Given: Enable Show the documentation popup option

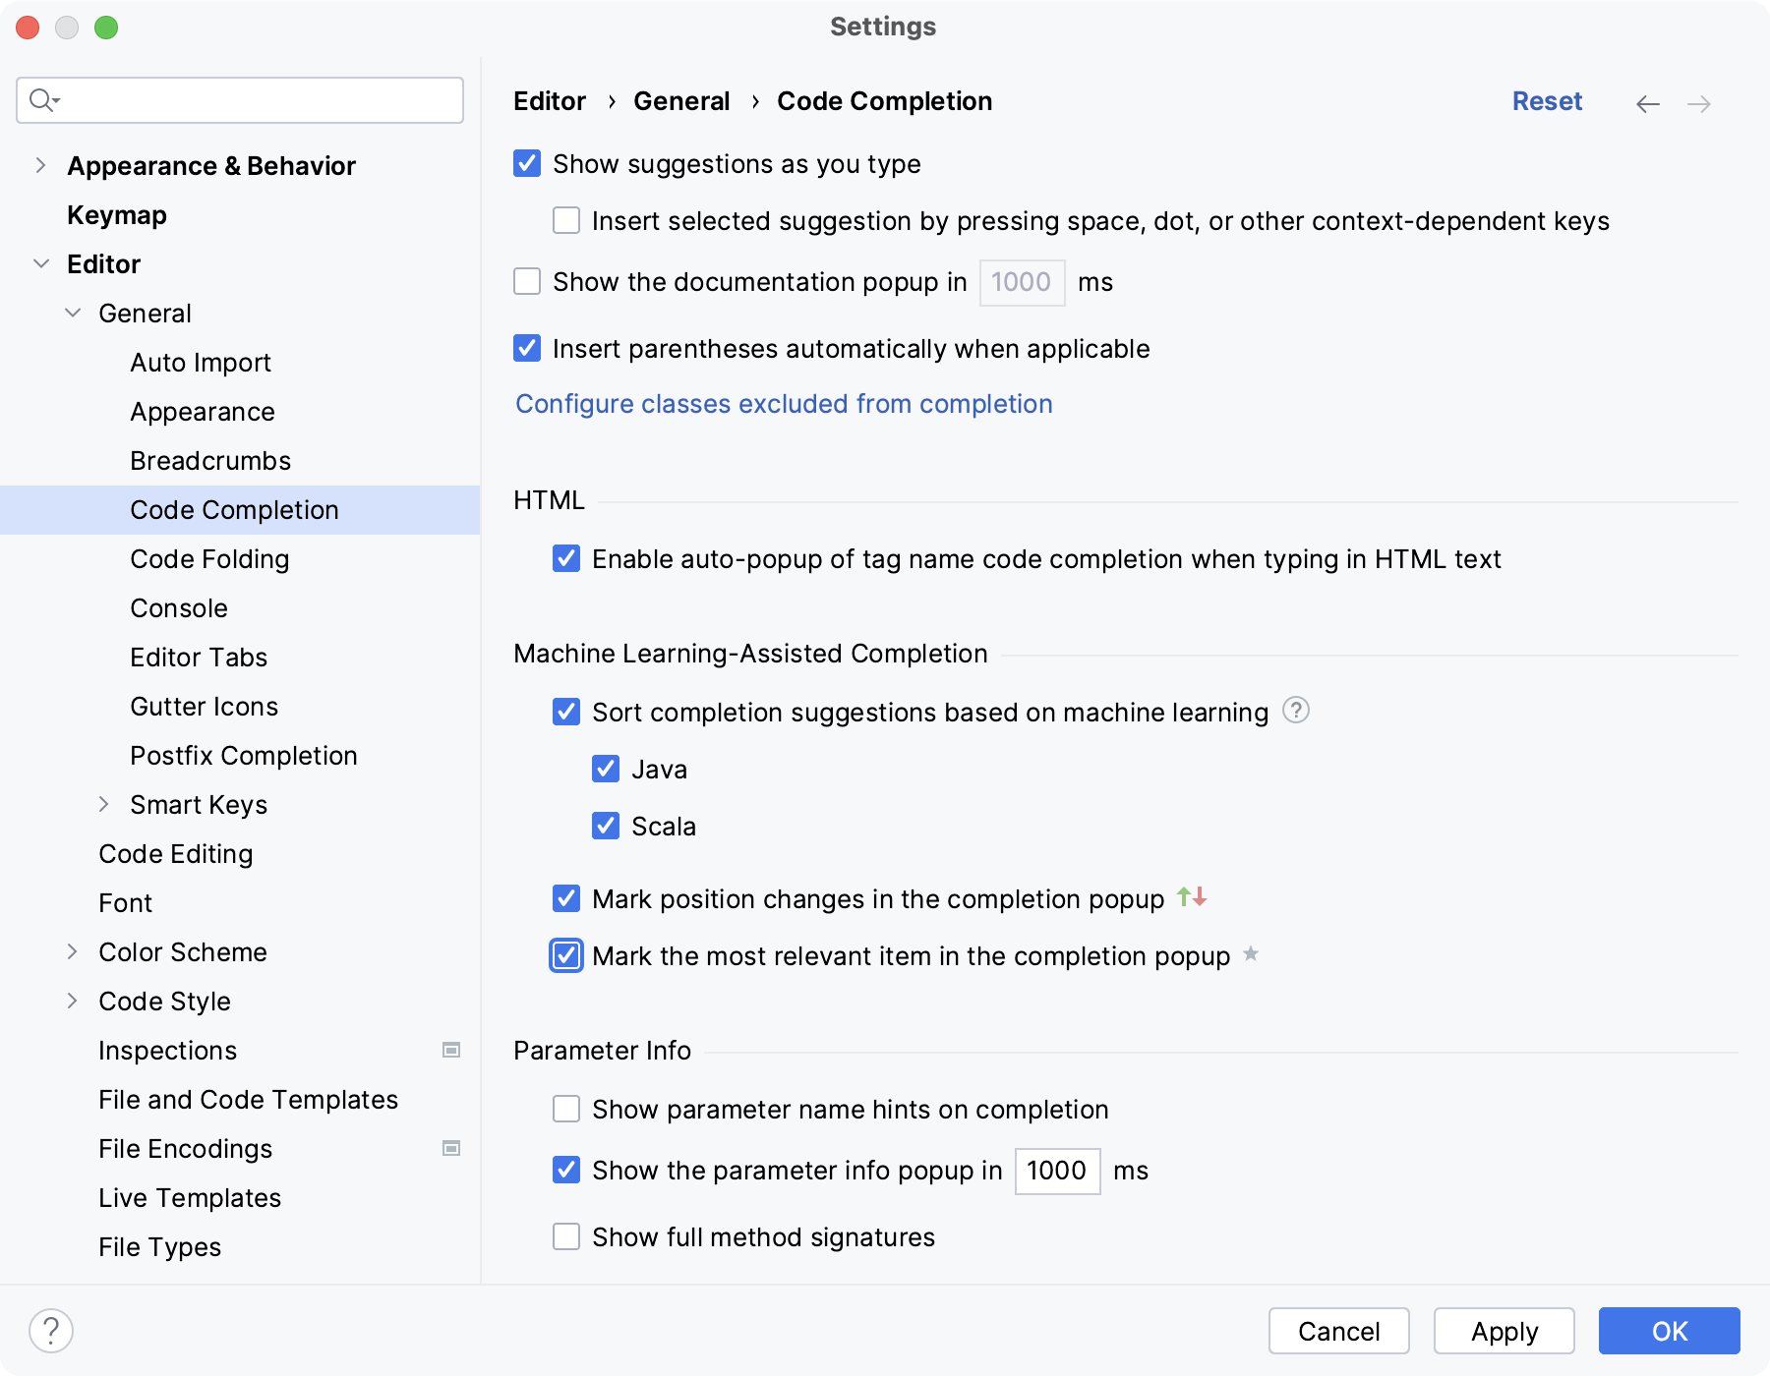Looking at the screenshot, I should [526, 282].
